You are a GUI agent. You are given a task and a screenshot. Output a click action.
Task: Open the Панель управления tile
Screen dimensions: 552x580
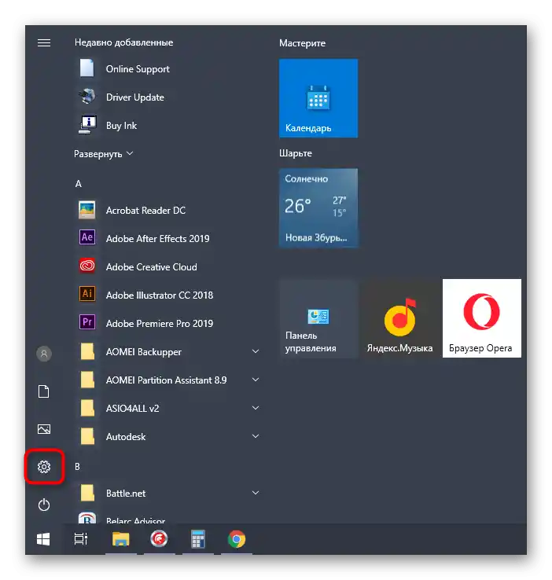(x=318, y=318)
